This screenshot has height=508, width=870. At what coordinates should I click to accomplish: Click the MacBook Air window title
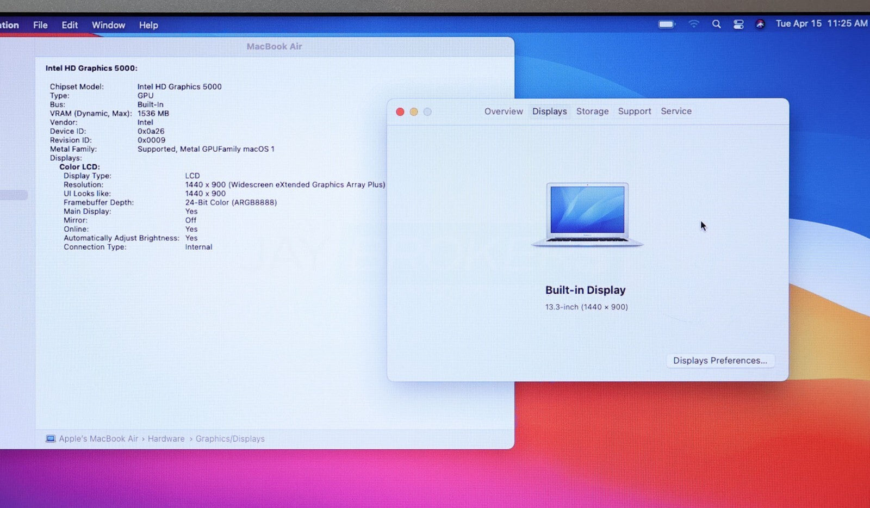(x=274, y=46)
